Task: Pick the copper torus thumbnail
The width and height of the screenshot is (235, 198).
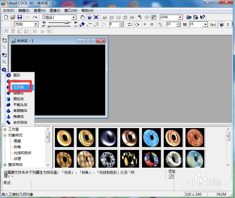Action: coord(130,137)
